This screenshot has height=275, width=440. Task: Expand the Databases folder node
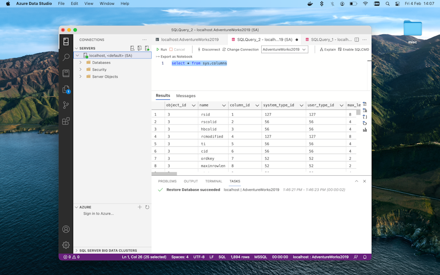(80, 63)
